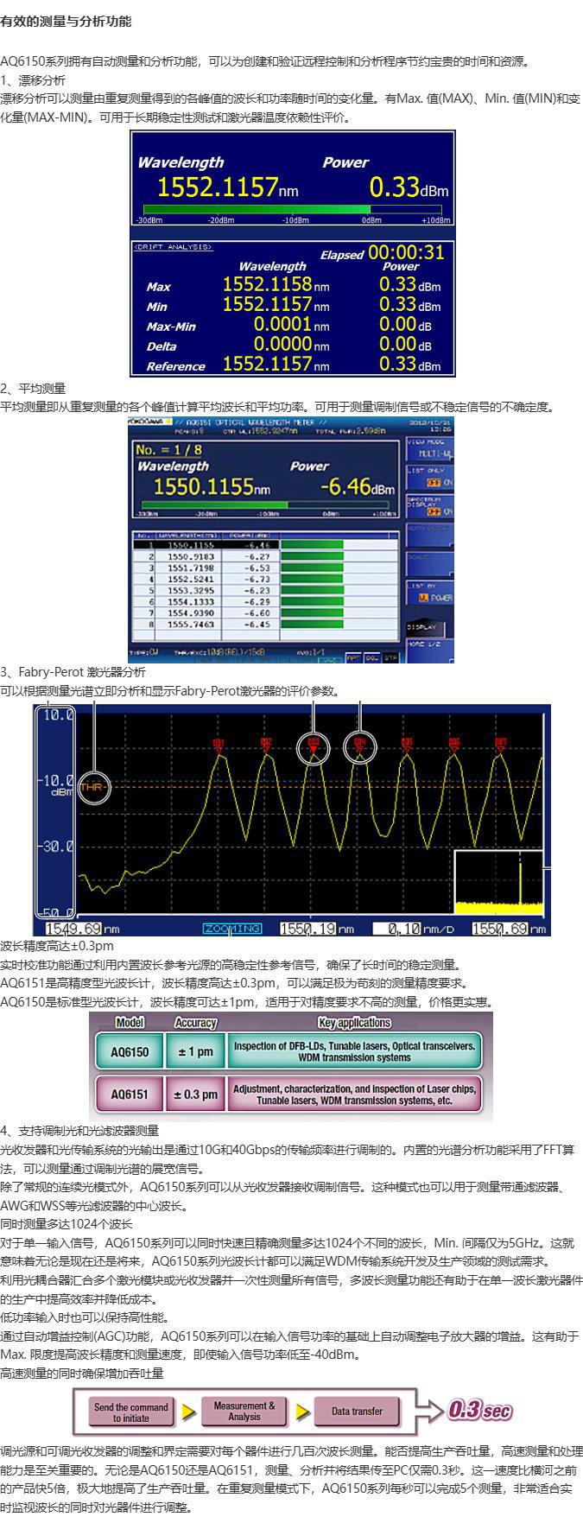The image size is (583, 1523).
Task: Click the 0.10 nm/D scale field
Action: click(396, 929)
